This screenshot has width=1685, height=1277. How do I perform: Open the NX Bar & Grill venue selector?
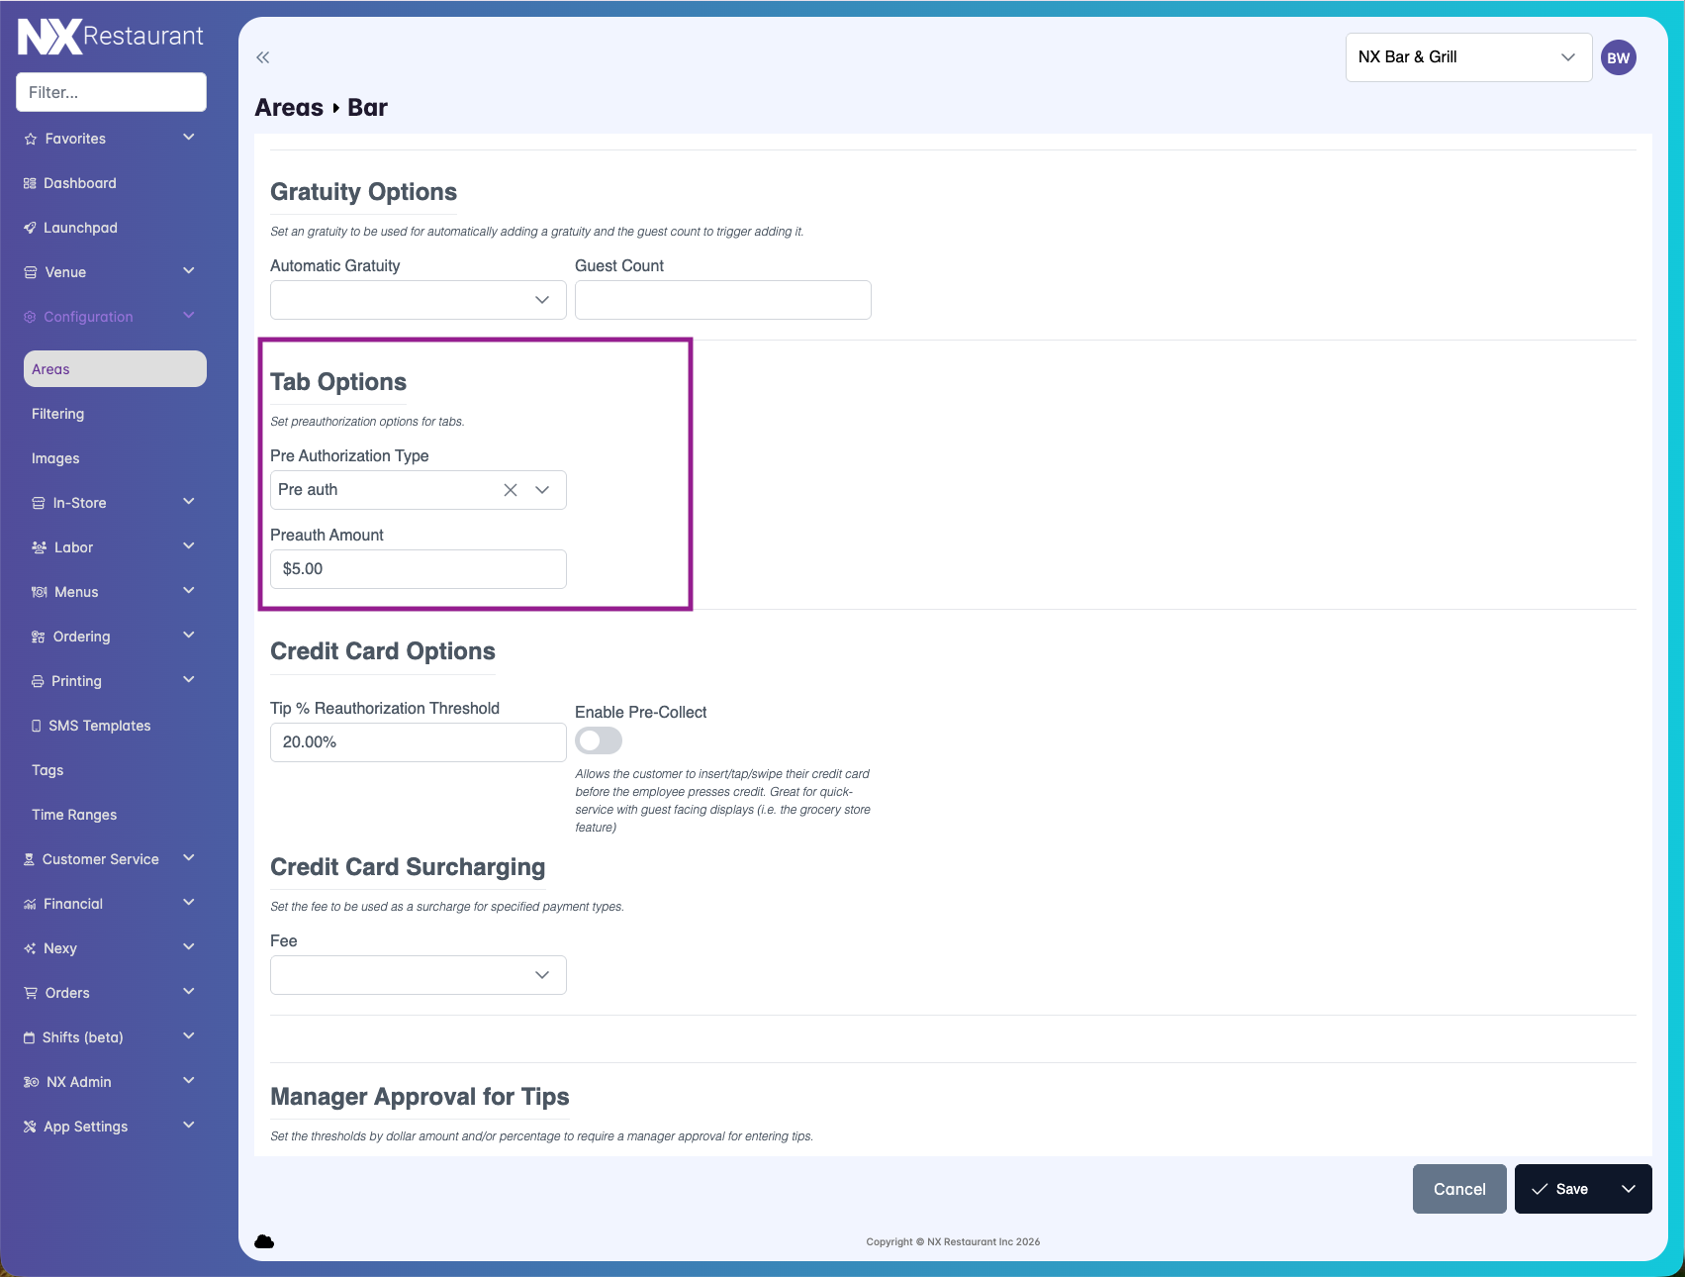pos(1467,57)
